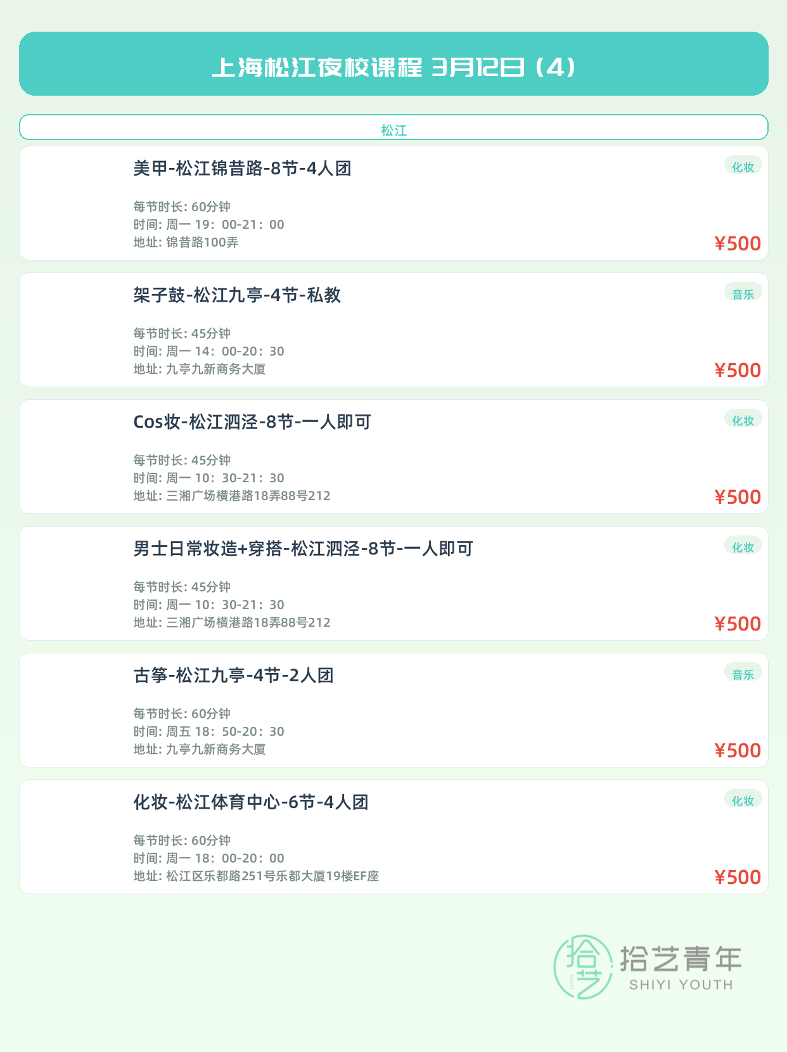Viewport: 787px width, 1052px height.
Task: Click the 音乐 tag on the 古筝 card
Action: [743, 674]
